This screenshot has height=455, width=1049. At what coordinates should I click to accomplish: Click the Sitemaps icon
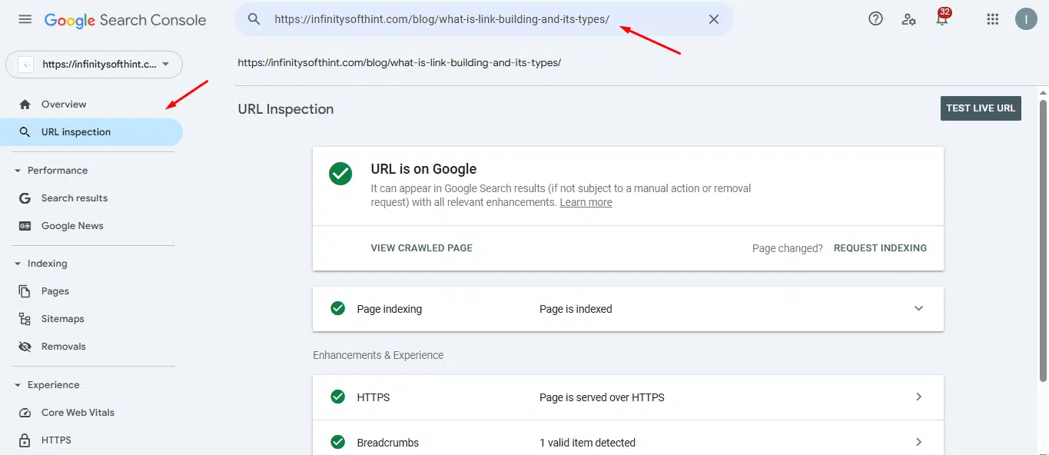[25, 319]
